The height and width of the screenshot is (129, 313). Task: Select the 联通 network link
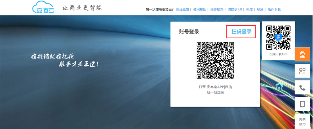260,9
